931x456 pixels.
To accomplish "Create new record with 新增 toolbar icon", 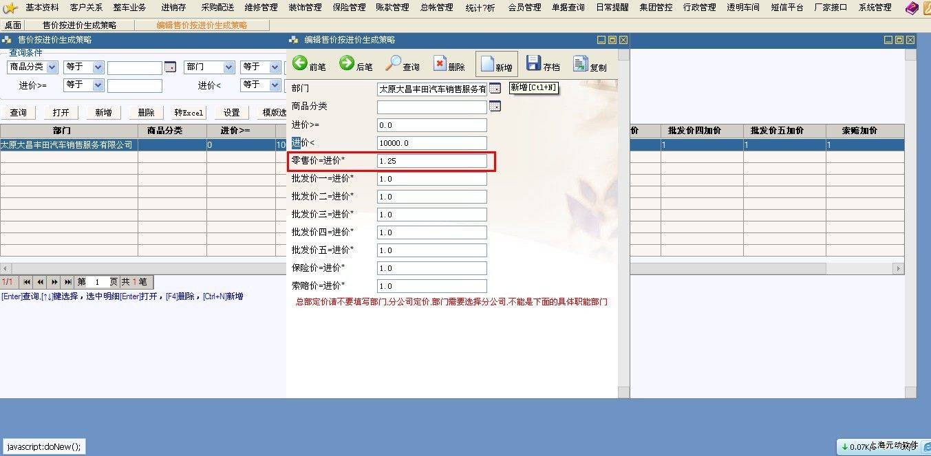I will [x=487, y=64].
